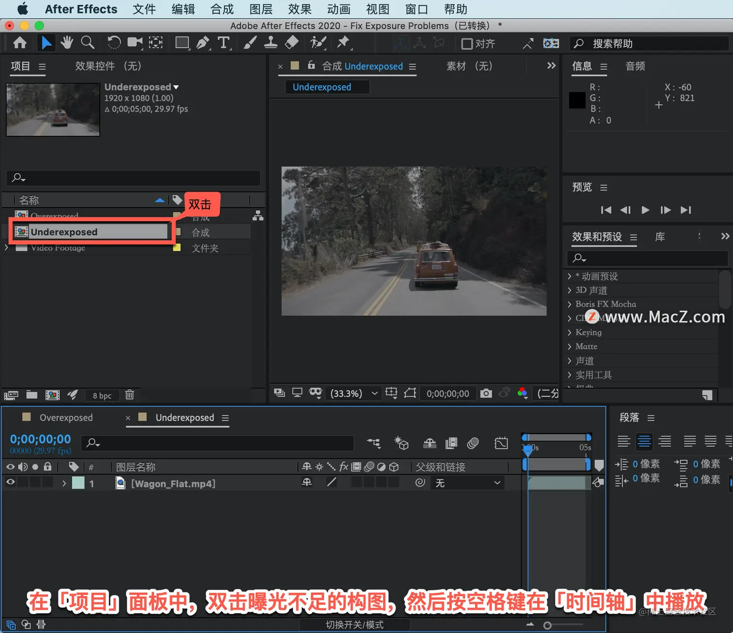Choose the Pen tool

pyautogui.click(x=203, y=43)
